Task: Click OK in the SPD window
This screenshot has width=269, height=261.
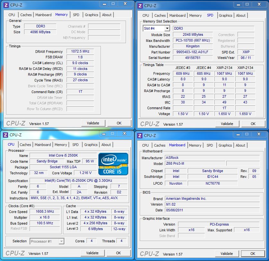Action: coord(253,124)
